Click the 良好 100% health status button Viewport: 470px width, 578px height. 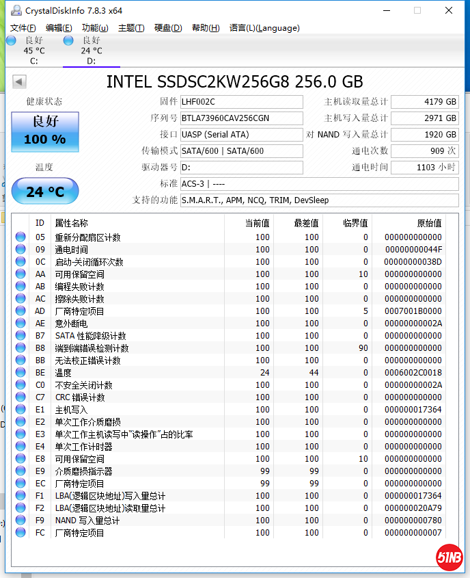pyautogui.click(x=44, y=131)
